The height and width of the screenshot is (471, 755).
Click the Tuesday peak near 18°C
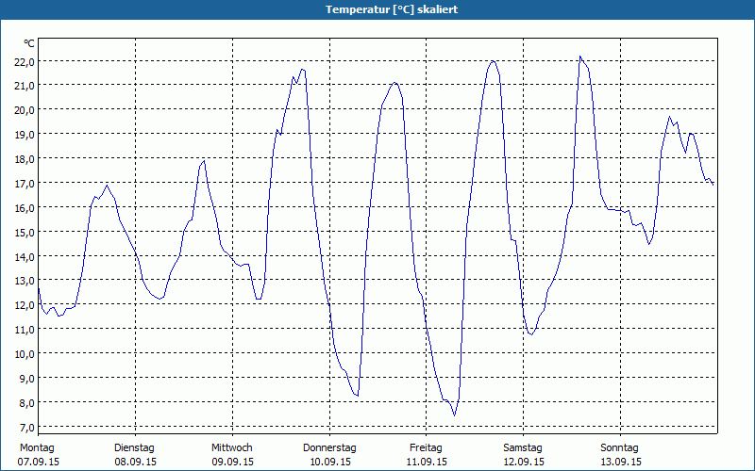coord(204,160)
